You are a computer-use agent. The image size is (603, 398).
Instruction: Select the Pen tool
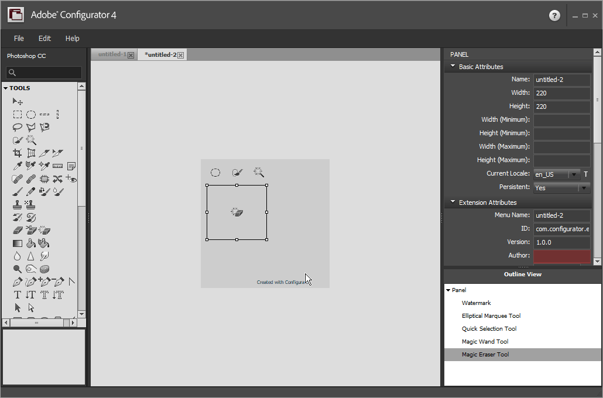[x=18, y=282]
